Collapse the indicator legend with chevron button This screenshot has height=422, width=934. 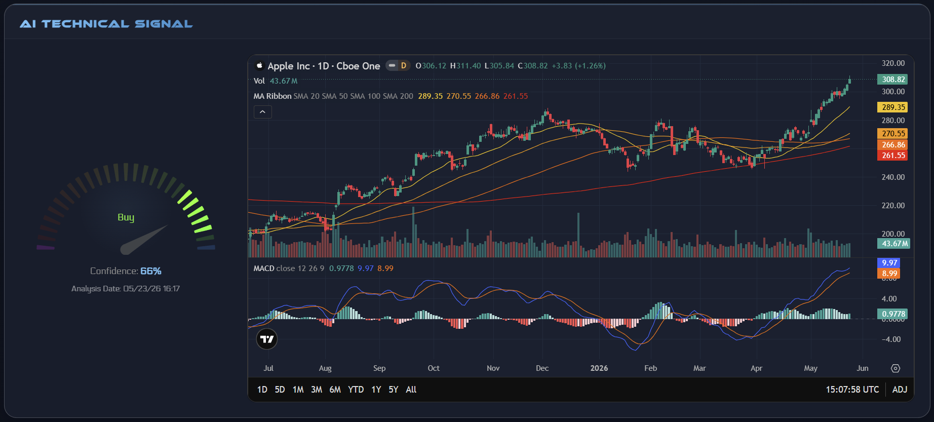click(x=262, y=112)
